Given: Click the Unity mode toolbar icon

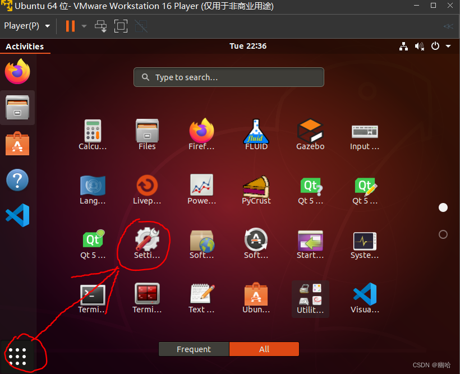Looking at the screenshot, I should [x=141, y=26].
